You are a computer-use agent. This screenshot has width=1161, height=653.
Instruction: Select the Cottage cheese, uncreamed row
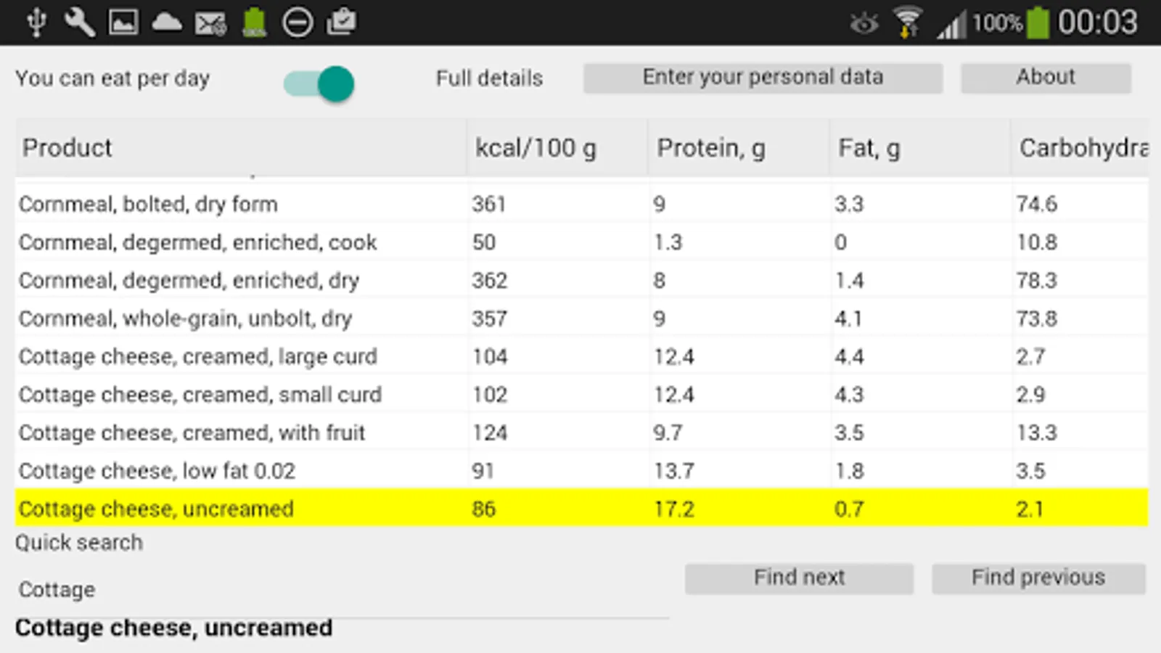pyautogui.click(x=580, y=509)
